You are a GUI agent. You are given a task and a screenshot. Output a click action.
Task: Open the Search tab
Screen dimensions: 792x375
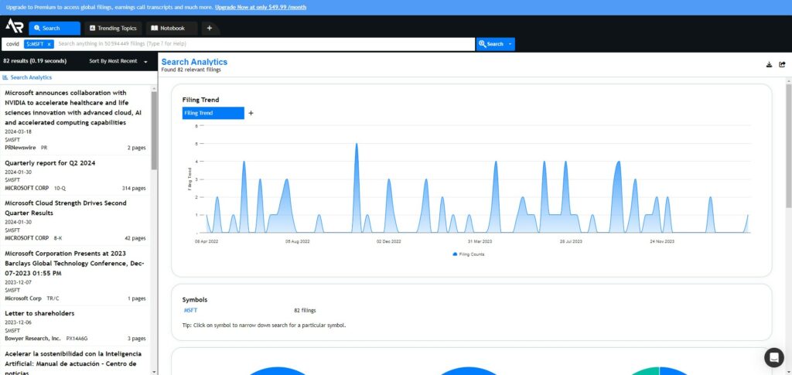click(x=55, y=29)
